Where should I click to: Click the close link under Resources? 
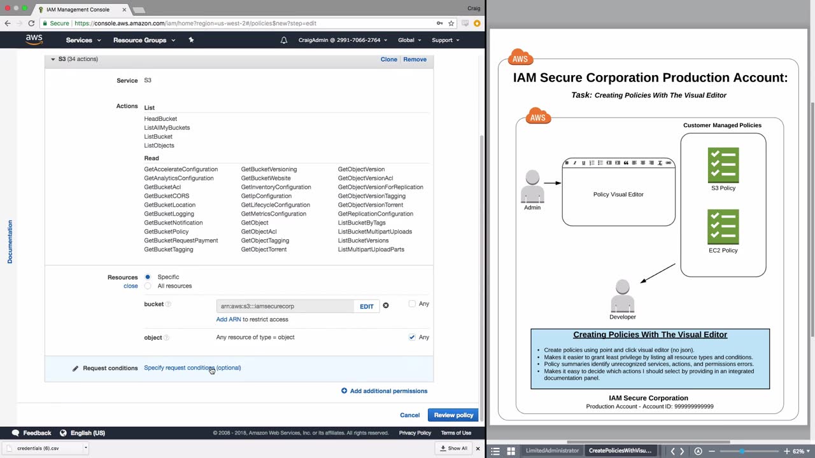[x=131, y=286]
